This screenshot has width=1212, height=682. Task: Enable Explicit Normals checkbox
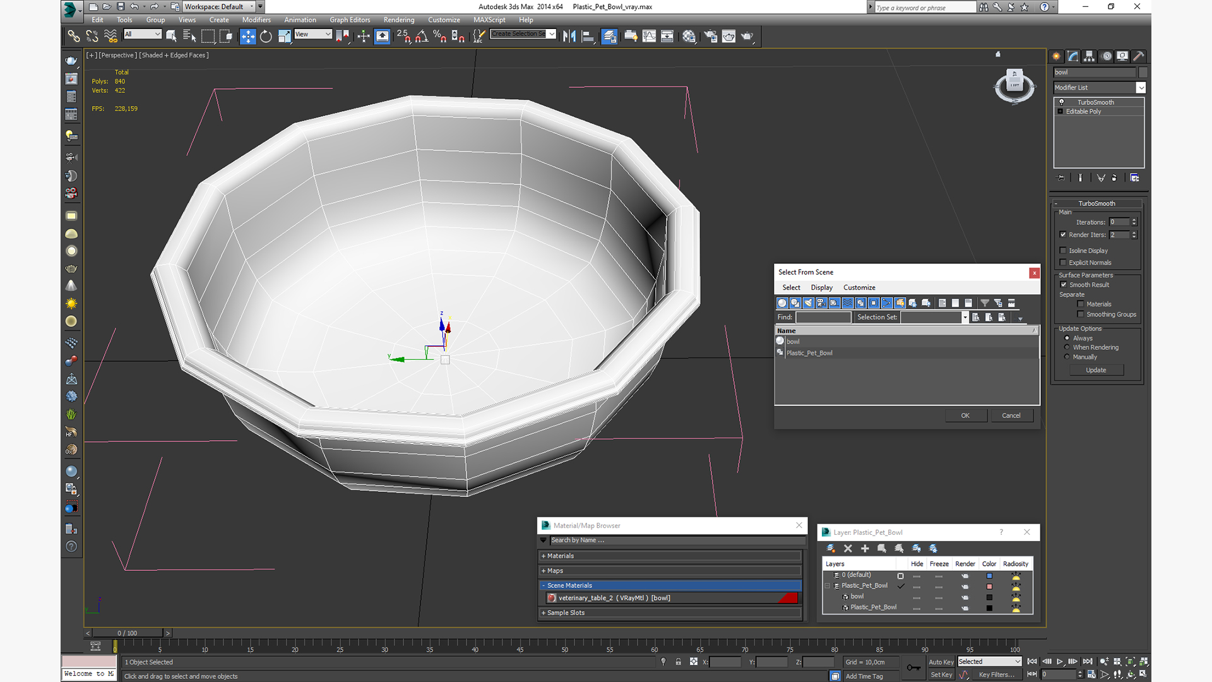[x=1063, y=263]
